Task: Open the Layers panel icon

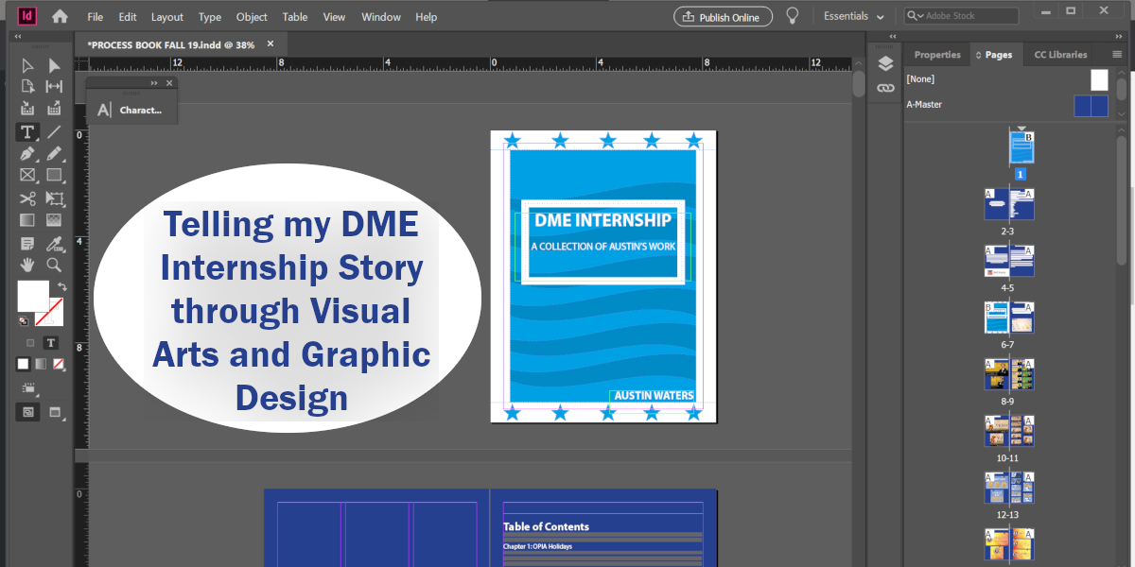Action: point(885,63)
